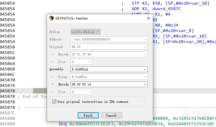The width and height of the screenshot is (216, 127).
Task: Click address 045860 in disassembly
Action: [x=7, y=58]
